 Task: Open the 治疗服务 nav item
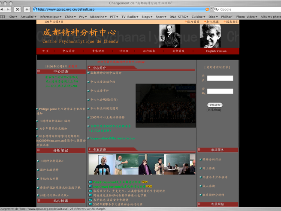coord(149,51)
